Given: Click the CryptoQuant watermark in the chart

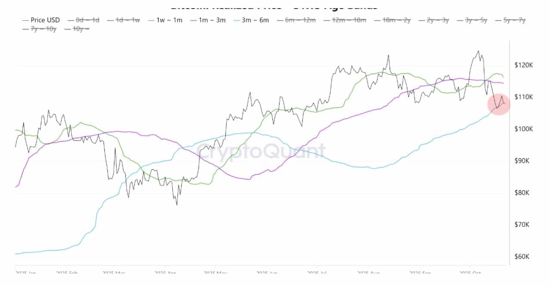Looking at the screenshot, I should [261, 150].
